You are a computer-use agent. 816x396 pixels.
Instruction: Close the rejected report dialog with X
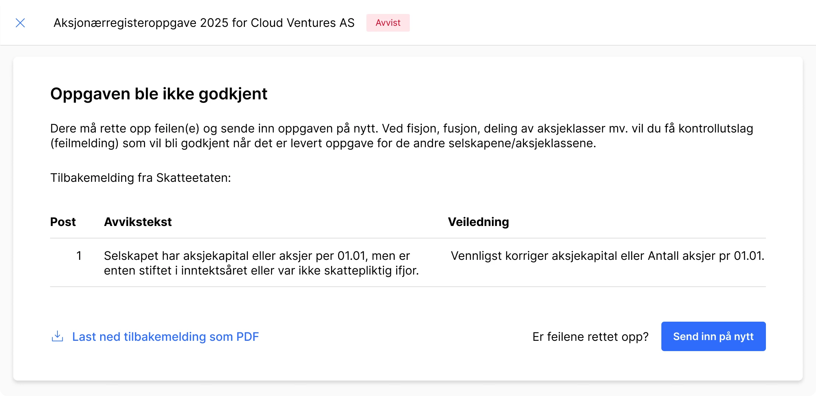pos(20,23)
